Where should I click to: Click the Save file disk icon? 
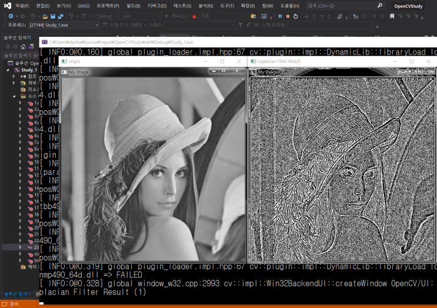pos(53,16)
